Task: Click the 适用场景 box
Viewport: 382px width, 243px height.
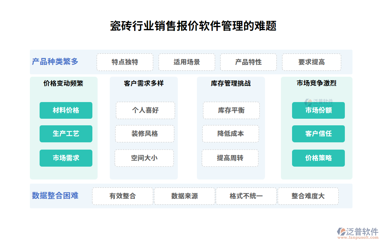Action: click(x=187, y=62)
